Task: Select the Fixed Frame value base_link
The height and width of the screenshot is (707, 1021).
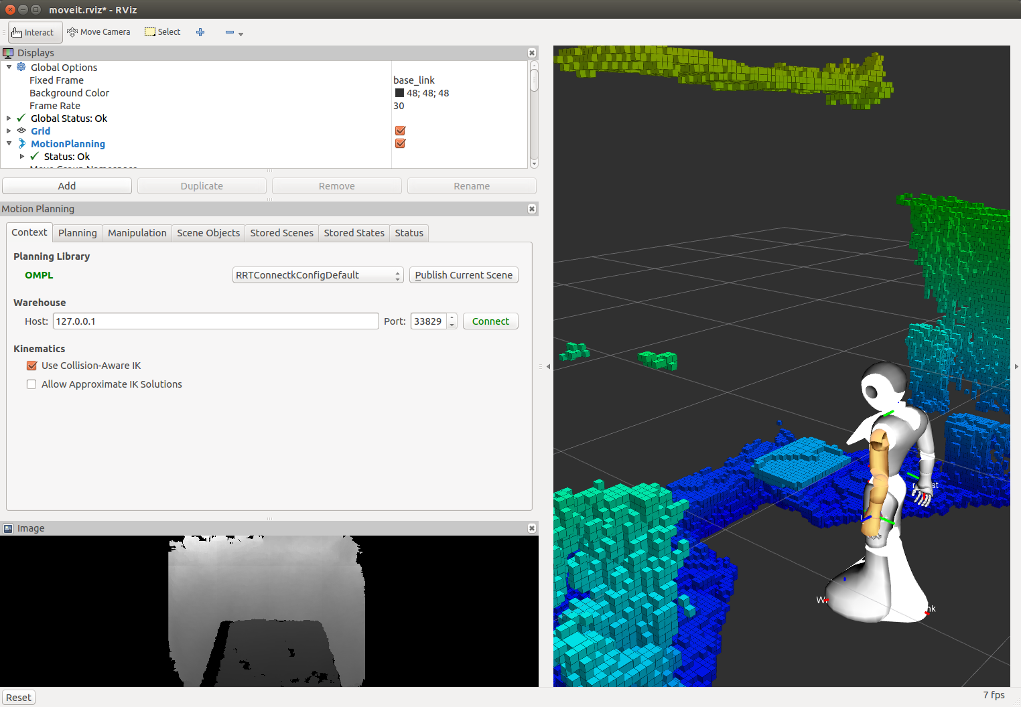Action: point(414,80)
